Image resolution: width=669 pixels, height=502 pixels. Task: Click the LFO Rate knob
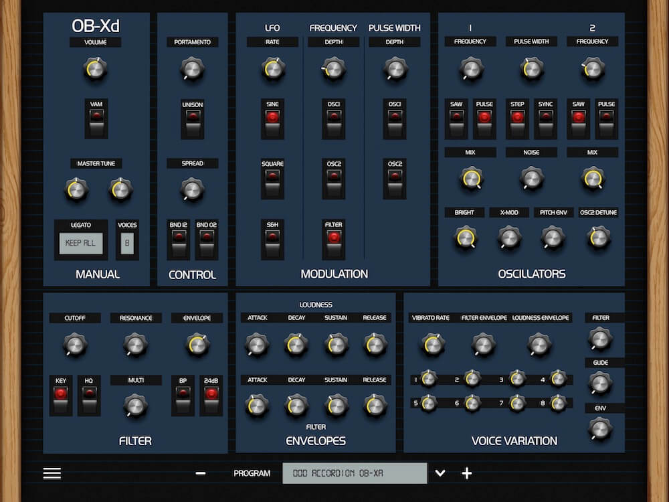coord(272,69)
